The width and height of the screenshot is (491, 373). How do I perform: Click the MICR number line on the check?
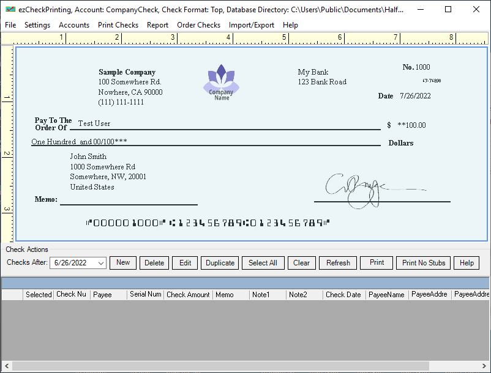[208, 223]
